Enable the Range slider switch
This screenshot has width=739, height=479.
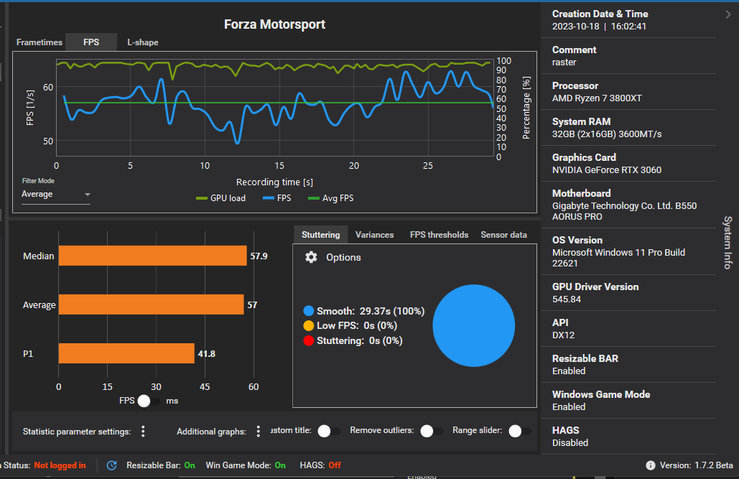tap(520, 431)
